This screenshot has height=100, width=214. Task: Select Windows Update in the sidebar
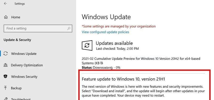(x=24, y=54)
